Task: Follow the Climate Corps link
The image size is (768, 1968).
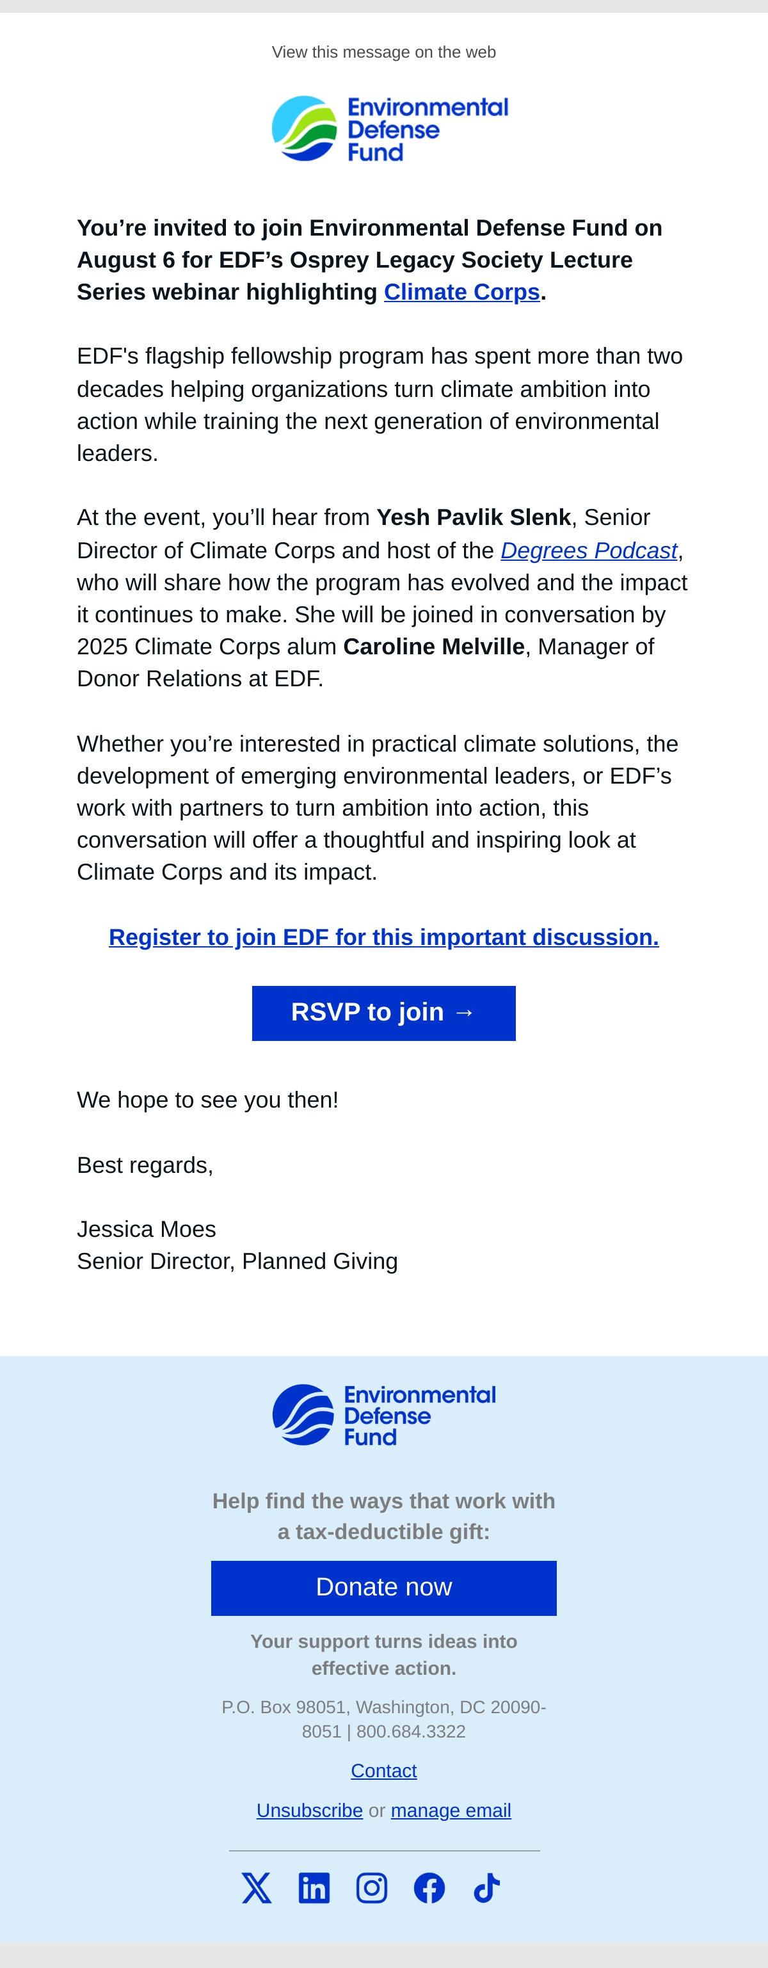Action: (462, 292)
